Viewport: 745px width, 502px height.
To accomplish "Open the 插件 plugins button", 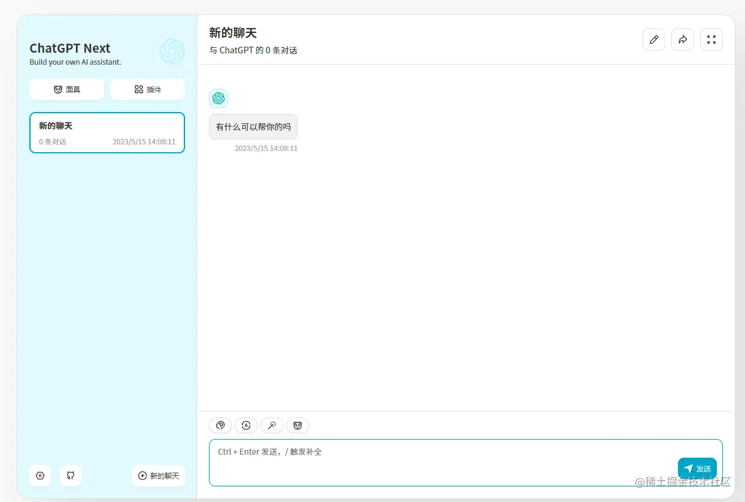I will click(x=147, y=89).
